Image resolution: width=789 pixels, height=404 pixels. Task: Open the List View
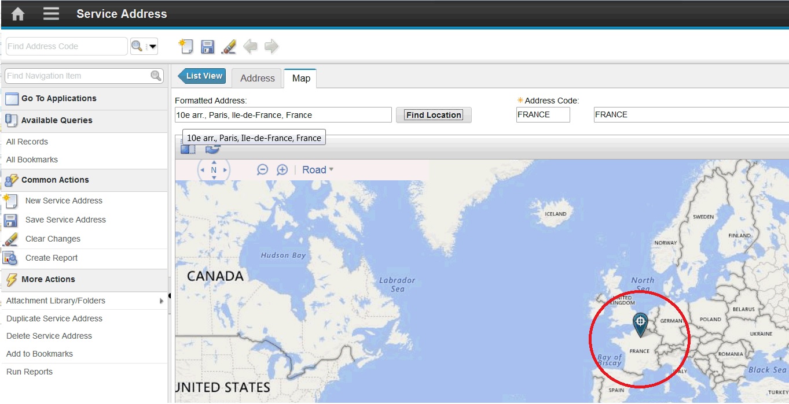tap(202, 75)
